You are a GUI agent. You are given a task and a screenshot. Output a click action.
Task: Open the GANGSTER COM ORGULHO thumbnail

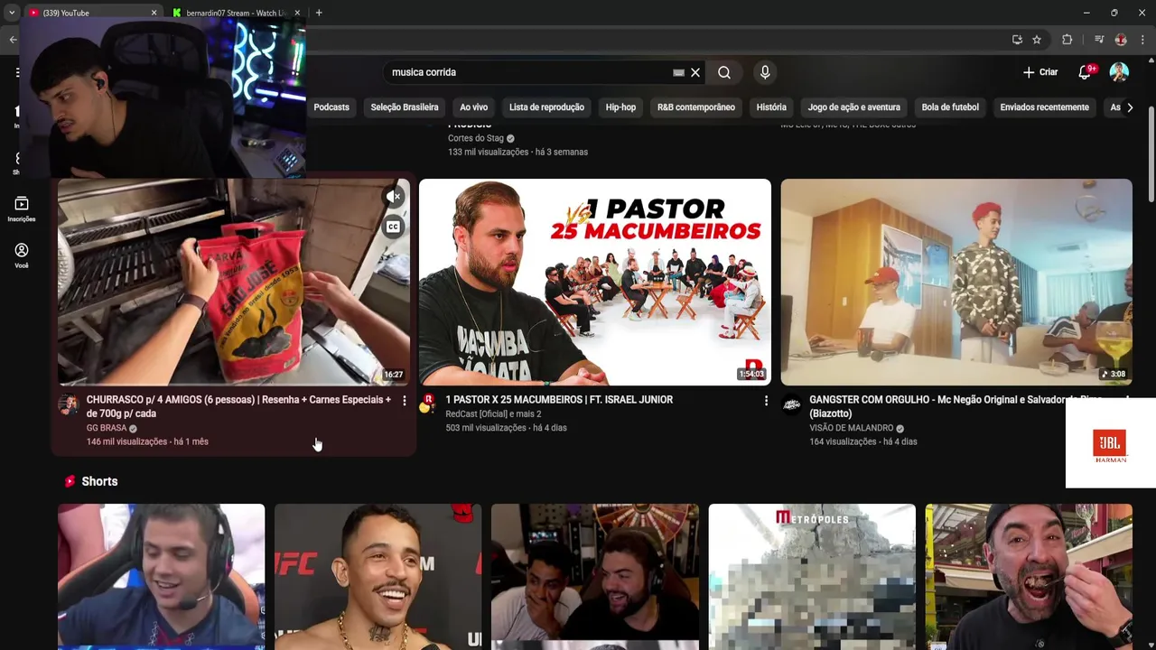(x=956, y=282)
